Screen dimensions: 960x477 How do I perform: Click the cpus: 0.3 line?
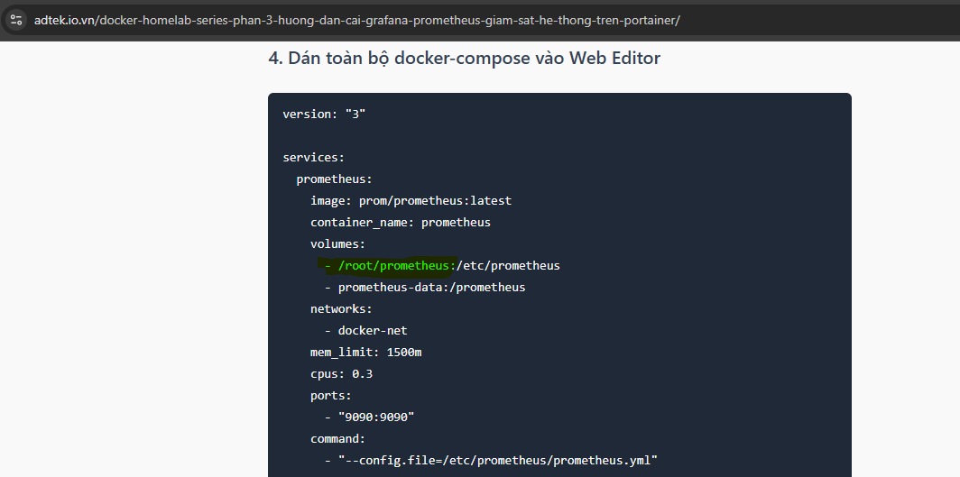pyautogui.click(x=341, y=373)
